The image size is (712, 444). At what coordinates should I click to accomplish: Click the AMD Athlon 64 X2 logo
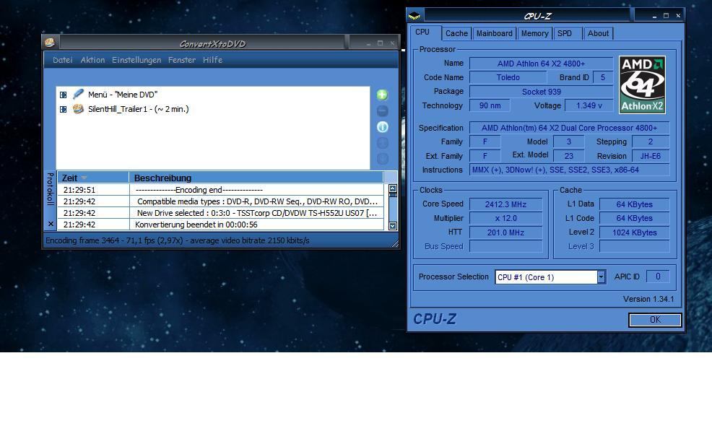click(x=642, y=85)
